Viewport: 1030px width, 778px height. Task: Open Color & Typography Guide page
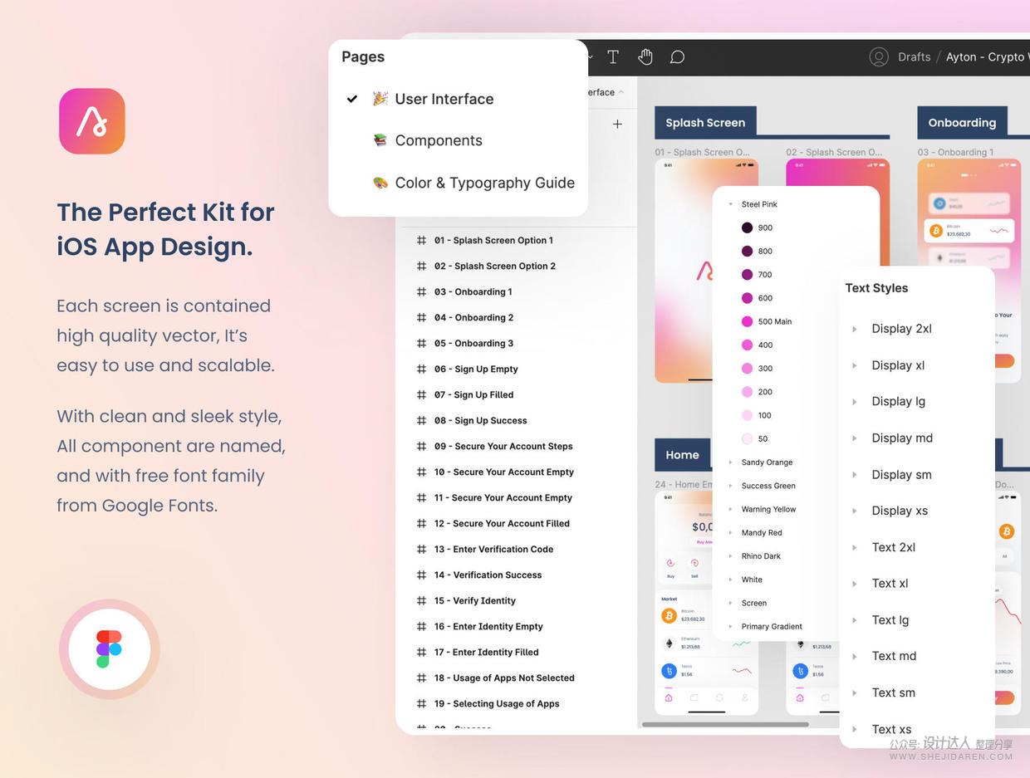[x=484, y=183]
